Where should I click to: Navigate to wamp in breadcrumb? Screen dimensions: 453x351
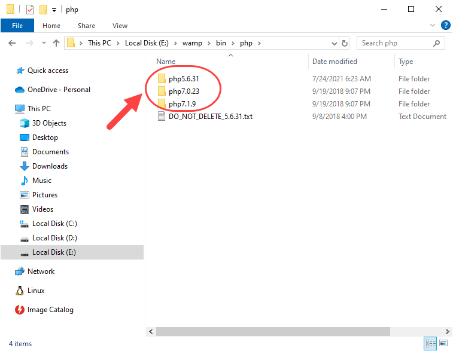192,43
